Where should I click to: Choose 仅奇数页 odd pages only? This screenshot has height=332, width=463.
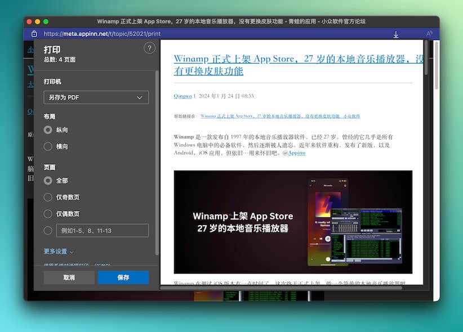48,197
